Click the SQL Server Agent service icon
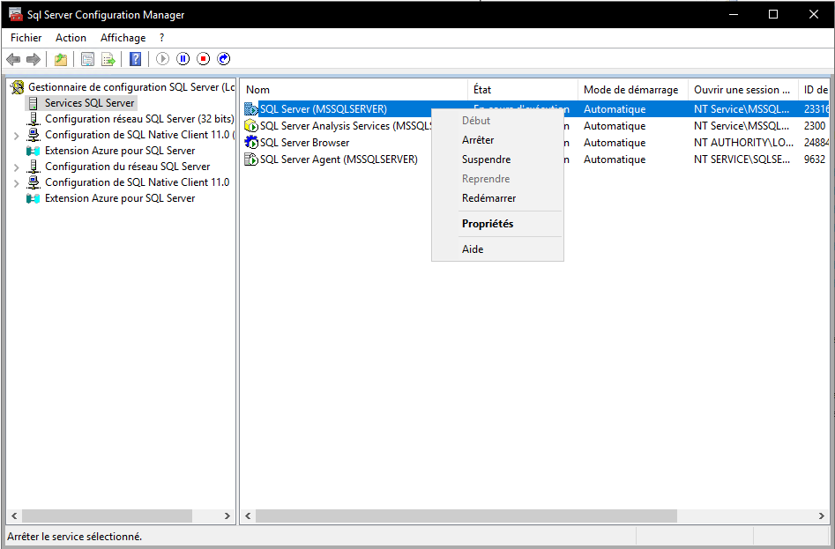Viewport: 835px width, 549px height. click(251, 160)
